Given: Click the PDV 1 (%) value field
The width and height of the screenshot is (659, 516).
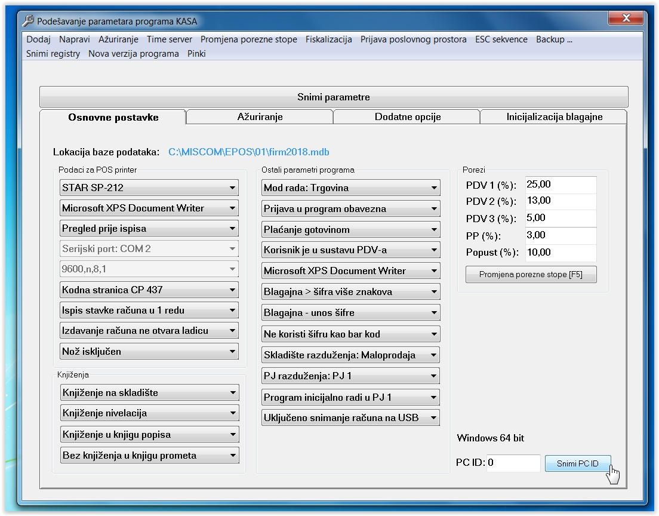Looking at the screenshot, I should (x=561, y=185).
